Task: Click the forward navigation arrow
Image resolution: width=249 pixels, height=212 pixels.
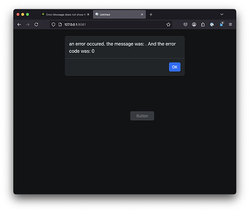Action: click(28, 24)
